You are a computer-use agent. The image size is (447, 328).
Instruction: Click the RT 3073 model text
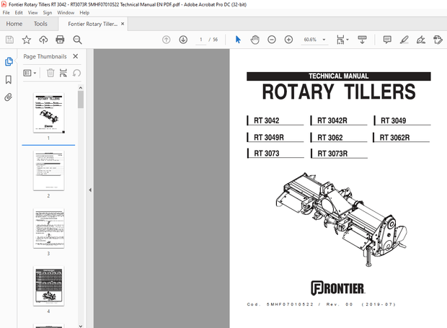click(267, 154)
